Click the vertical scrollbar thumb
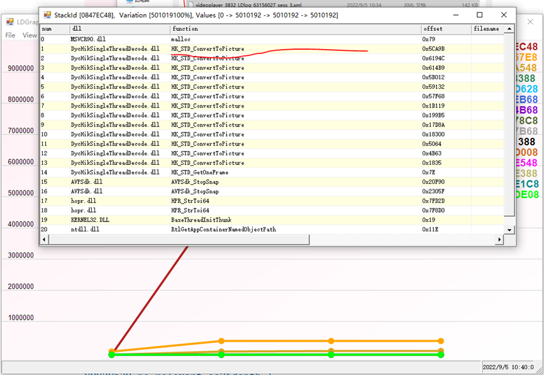Image resolution: width=544 pixels, height=375 pixels. click(x=509, y=125)
